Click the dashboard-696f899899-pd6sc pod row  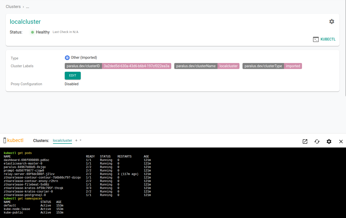(x=77, y=160)
